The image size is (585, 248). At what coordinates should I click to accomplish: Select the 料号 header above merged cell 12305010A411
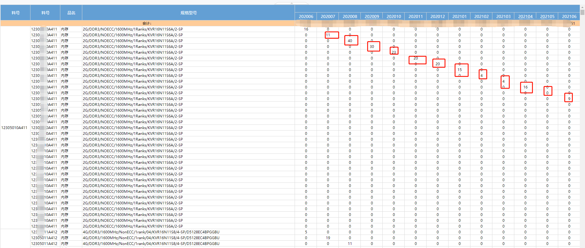(16, 13)
